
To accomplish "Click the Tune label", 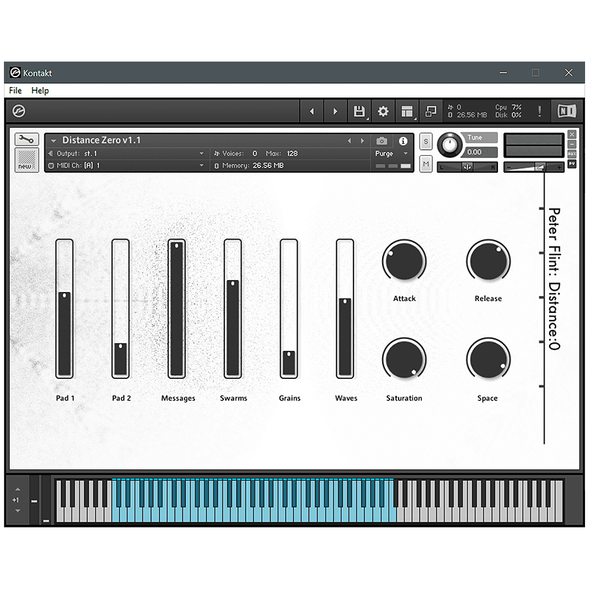I will tap(475, 137).
